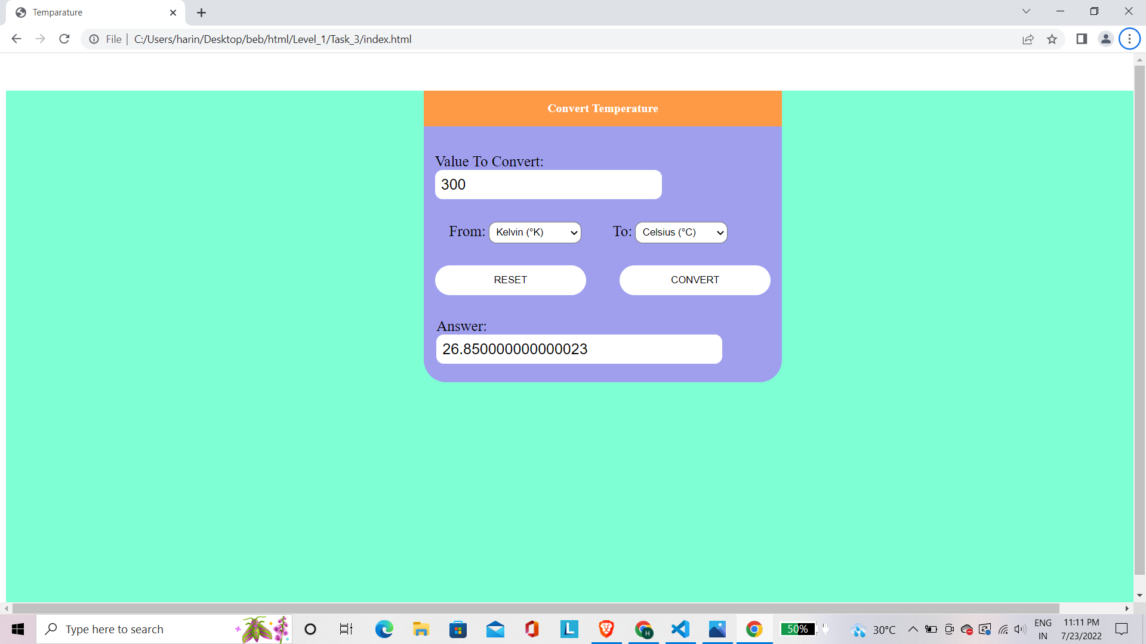Click the browser profile avatar
Viewport: 1146px width, 644px height.
(x=1105, y=39)
